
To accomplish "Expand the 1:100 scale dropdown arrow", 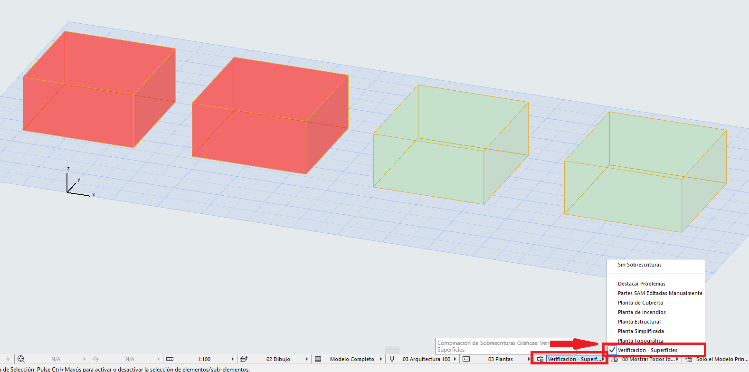I will 232,359.
